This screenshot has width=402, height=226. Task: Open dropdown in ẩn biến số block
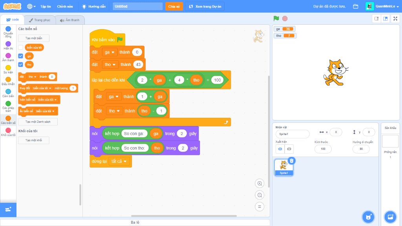coord(45,111)
